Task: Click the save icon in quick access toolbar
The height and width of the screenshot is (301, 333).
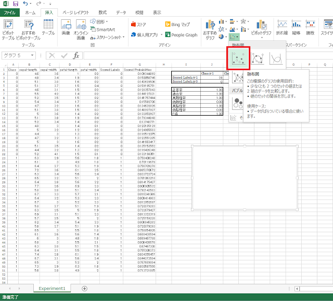Action: [15, 4]
